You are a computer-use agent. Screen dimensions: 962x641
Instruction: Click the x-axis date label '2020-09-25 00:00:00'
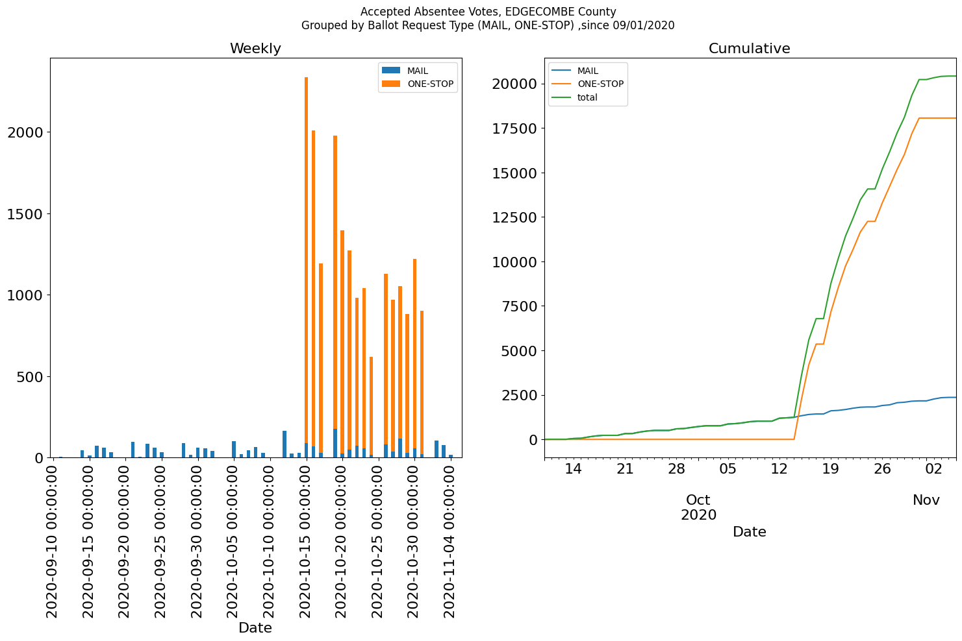161,540
